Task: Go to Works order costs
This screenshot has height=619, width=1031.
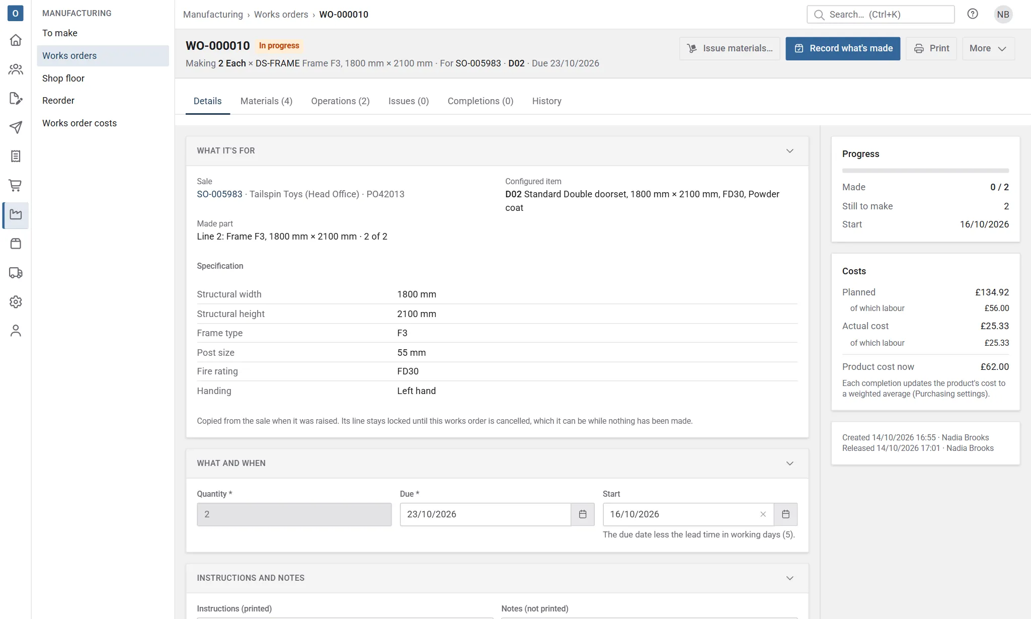Action: [x=103, y=123]
